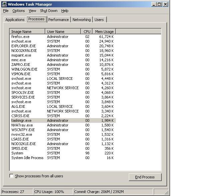This screenshot has height=196, width=213.
Task: Open the Shut Down menu
Action: (x=49, y=11)
